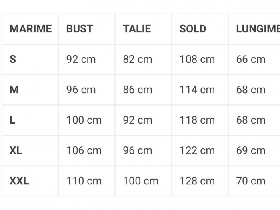The width and height of the screenshot is (280, 210).
Task: Select the 66 cm length cell
Action: [x=251, y=59]
